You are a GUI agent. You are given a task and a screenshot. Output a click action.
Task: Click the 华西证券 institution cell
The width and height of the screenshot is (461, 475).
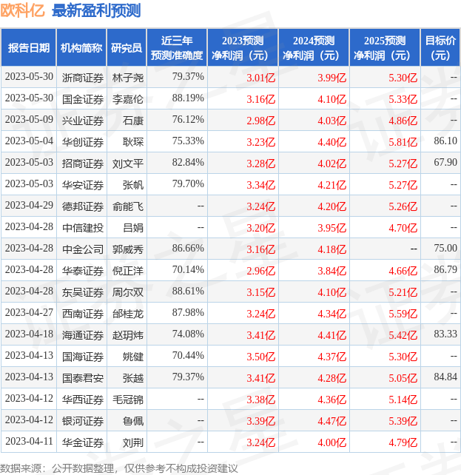[83, 400]
